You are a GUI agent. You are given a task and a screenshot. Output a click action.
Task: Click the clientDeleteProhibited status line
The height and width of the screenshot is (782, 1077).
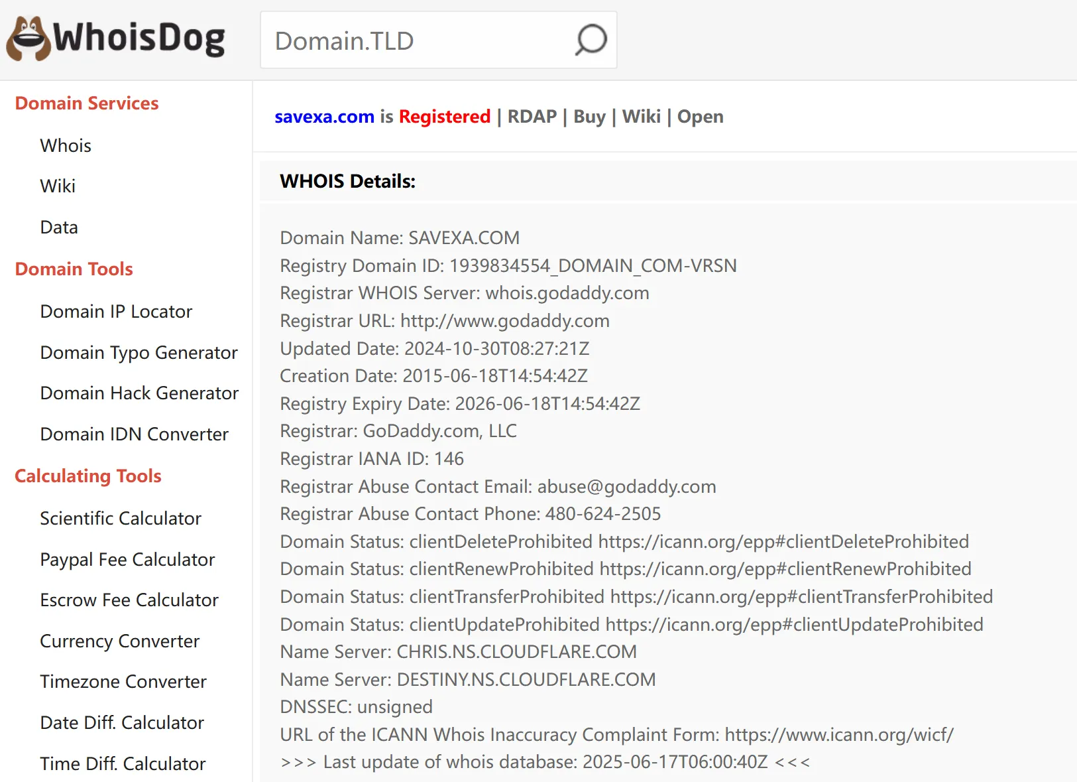[x=624, y=541]
